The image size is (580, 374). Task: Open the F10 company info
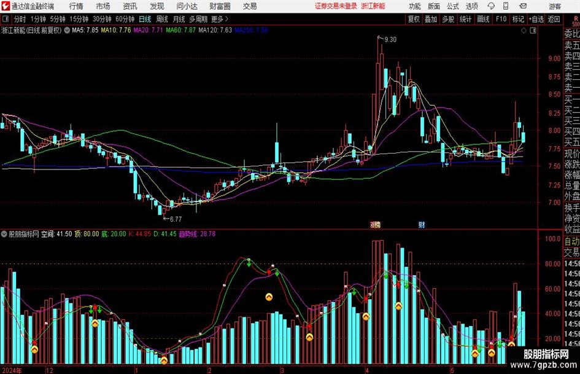tap(501, 19)
